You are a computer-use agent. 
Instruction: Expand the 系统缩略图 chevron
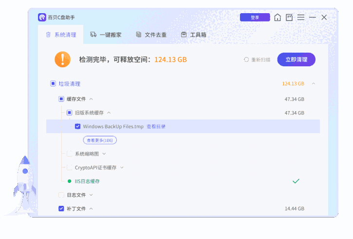104,154
